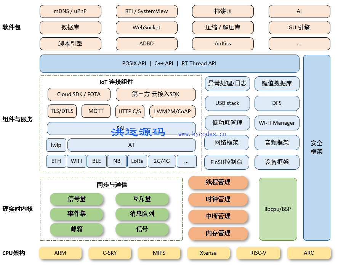Screen dimensions: 338x265
Task: Select the 网络框架 box
Action: coord(227,143)
